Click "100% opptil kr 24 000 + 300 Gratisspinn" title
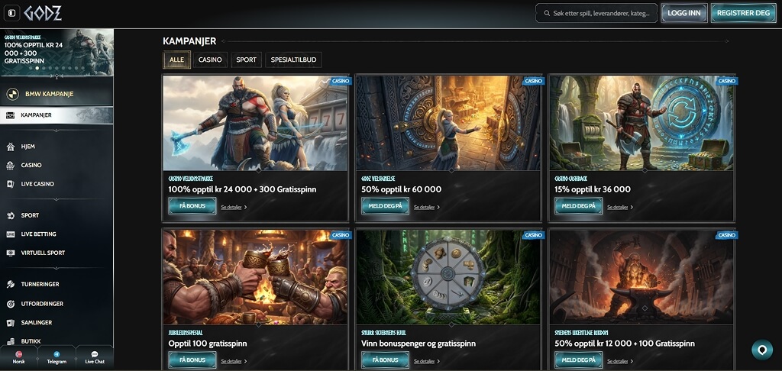This screenshot has height=371, width=782. [242, 189]
